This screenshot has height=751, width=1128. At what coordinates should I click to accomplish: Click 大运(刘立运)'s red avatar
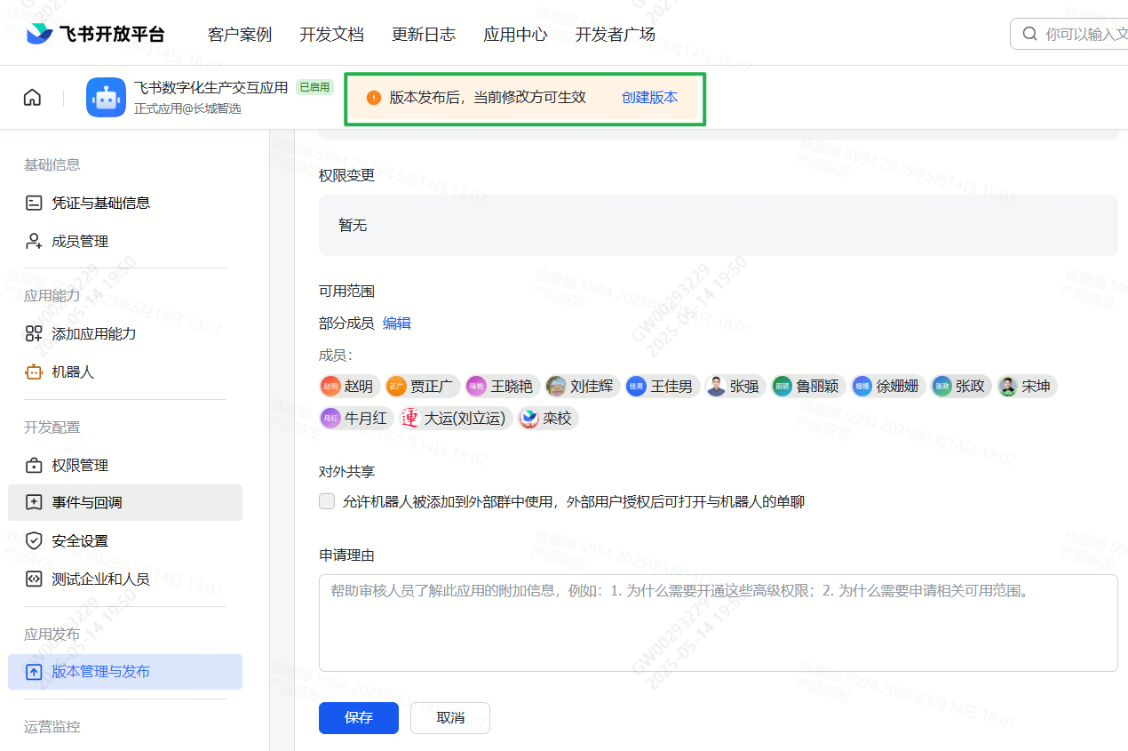(x=410, y=418)
